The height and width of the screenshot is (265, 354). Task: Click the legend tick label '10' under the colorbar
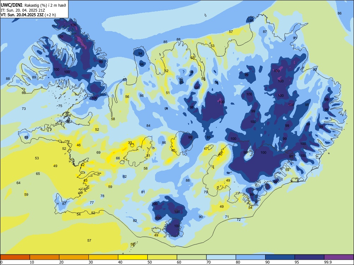point(32,262)
